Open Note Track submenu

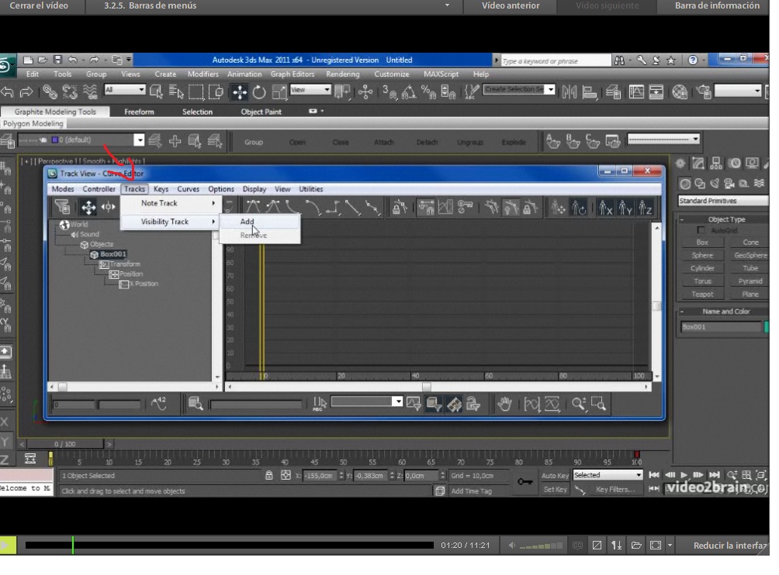click(x=170, y=203)
